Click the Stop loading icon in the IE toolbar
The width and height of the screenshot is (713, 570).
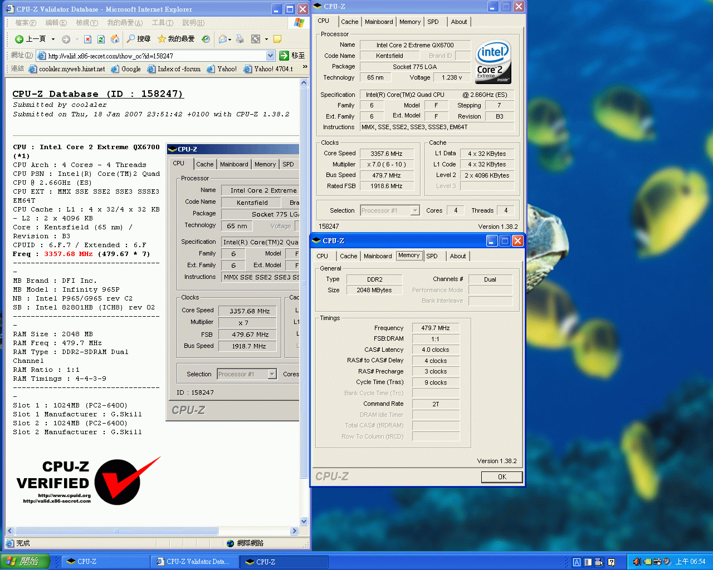87,39
